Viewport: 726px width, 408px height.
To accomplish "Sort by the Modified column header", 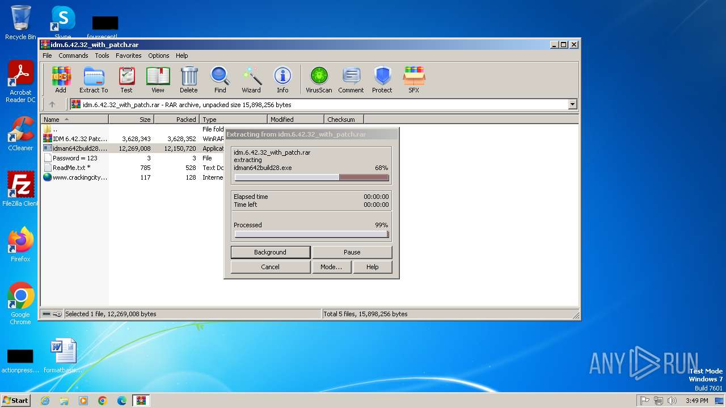I will [x=296, y=120].
